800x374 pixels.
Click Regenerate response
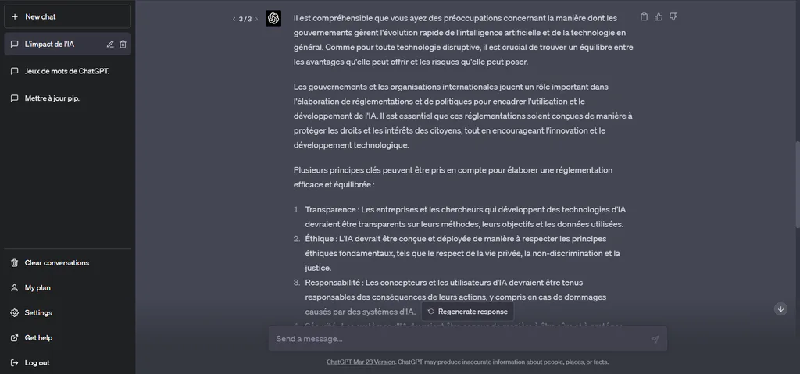(x=467, y=312)
